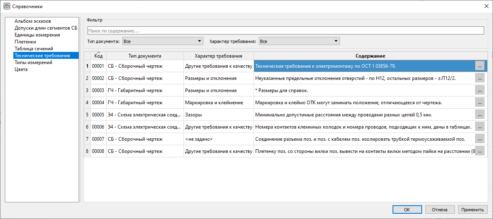Click the ellipsis button in row 00002
This screenshot has height=219, width=493.
pyautogui.click(x=480, y=78)
